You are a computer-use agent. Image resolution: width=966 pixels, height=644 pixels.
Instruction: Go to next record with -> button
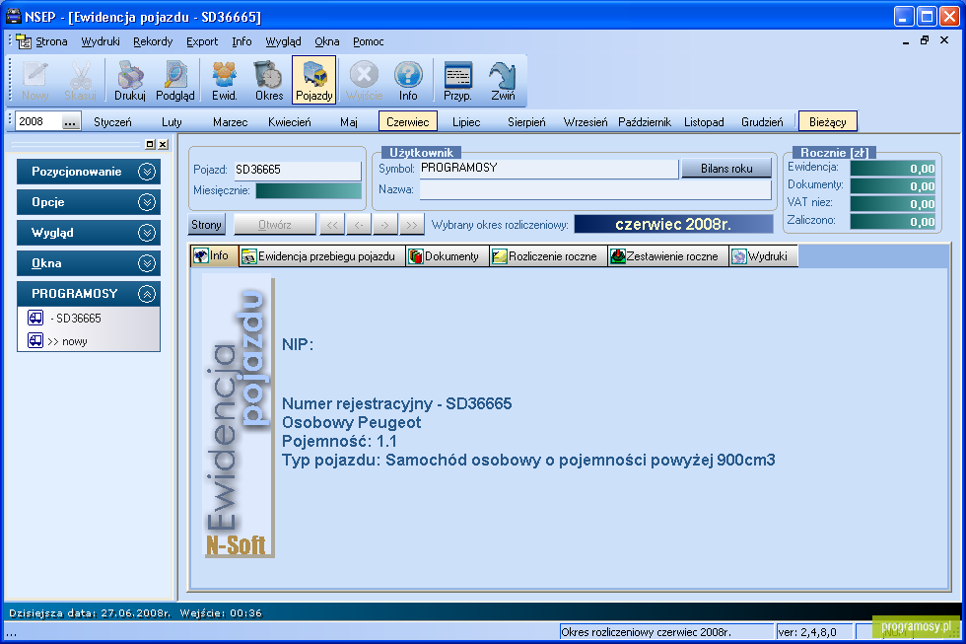tap(385, 224)
